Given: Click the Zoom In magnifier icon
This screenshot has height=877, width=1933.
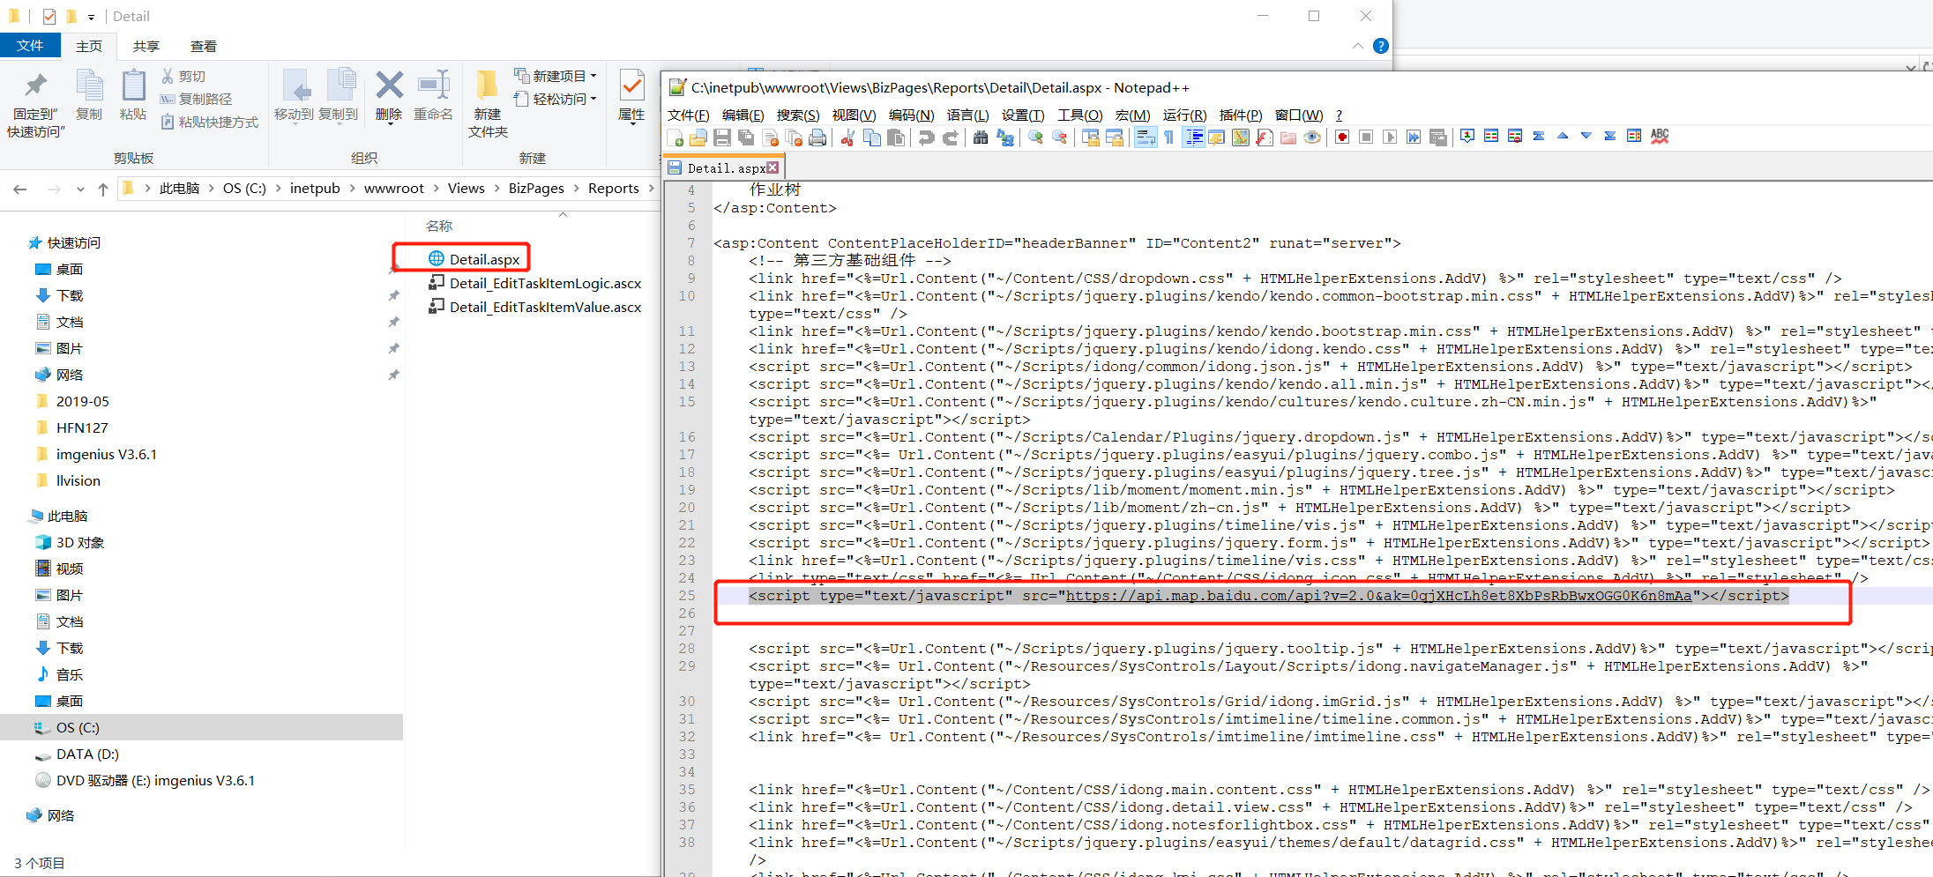Looking at the screenshot, I should (1035, 137).
